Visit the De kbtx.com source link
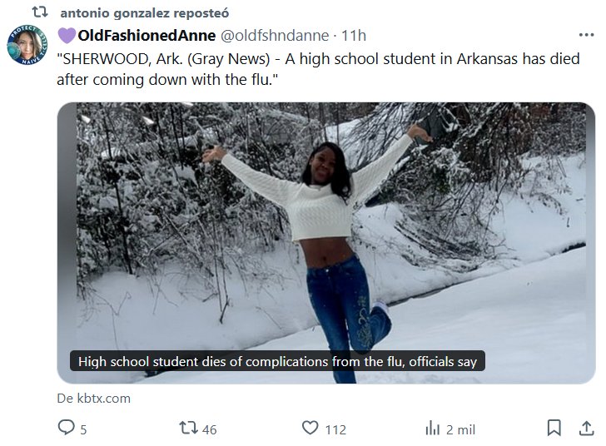Image resolution: width=606 pixels, height=446 pixels. [x=93, y=398]
